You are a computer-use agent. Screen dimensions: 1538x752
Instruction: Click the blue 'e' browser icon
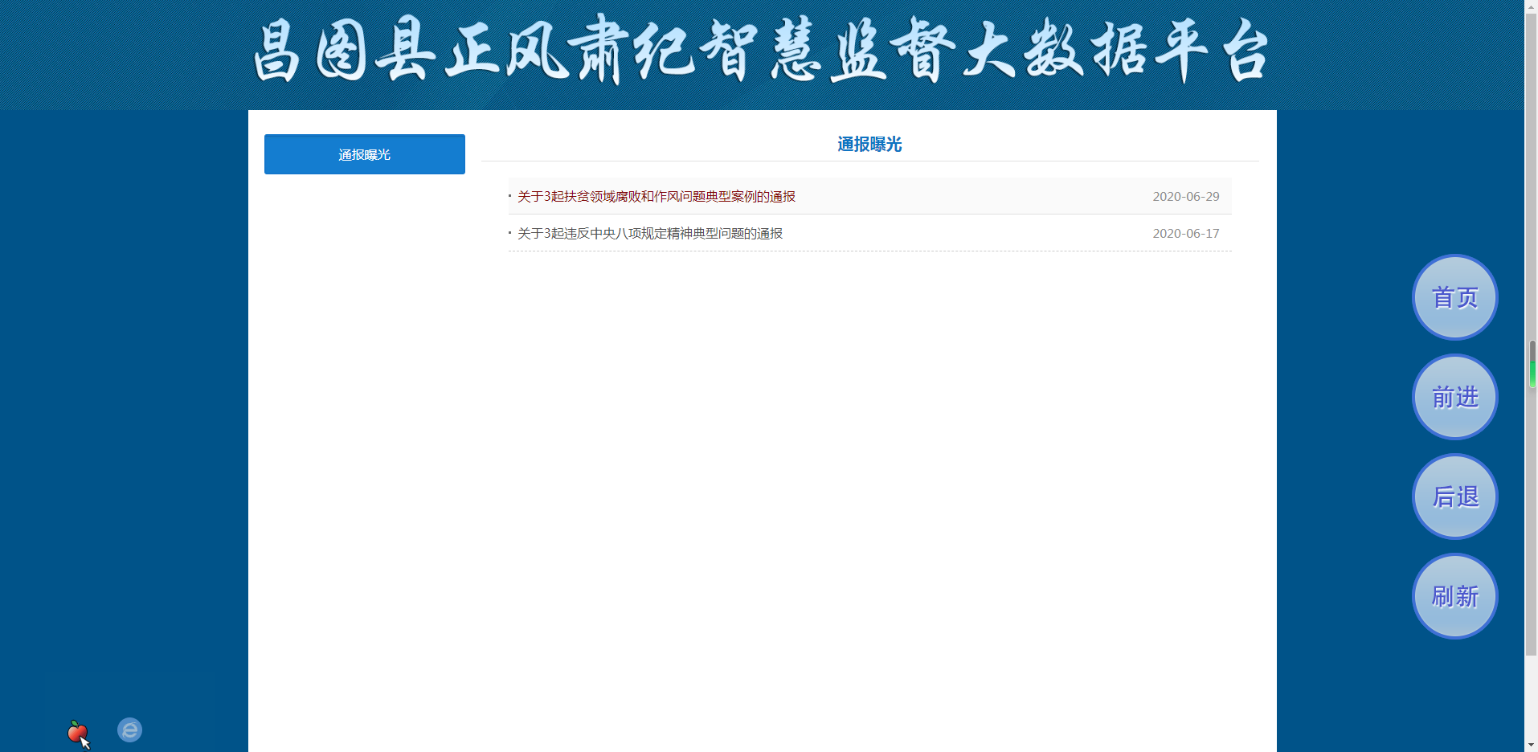click(x=129, y=730)
